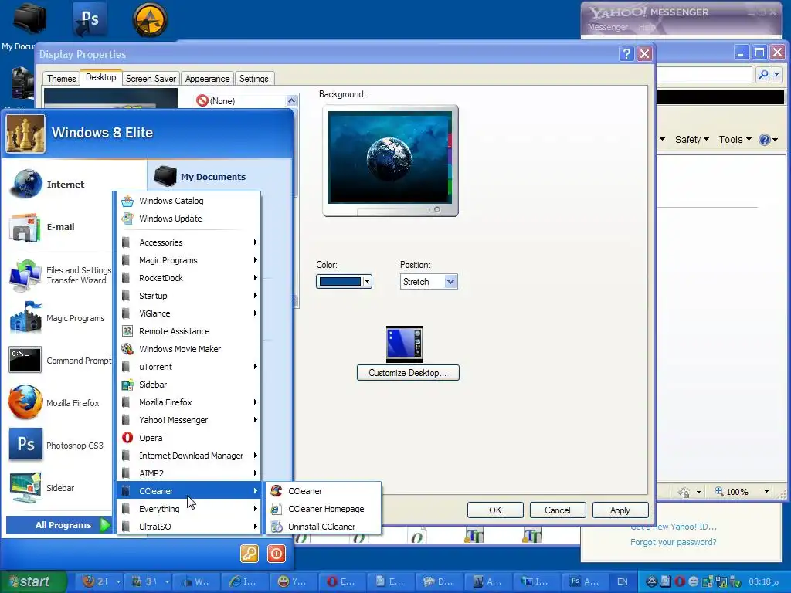Image resolution: width=791 pixels, height=593 pixels.
Task: Open browser zoom 100% dropdown
Action: pyautogui.click(x=766, y=492)
